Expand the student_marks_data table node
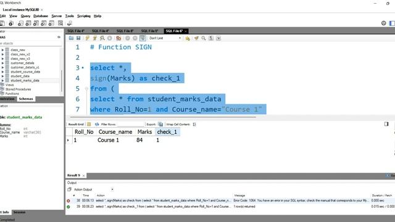Screen dimensions: 395x222 [x=2, y=81]
